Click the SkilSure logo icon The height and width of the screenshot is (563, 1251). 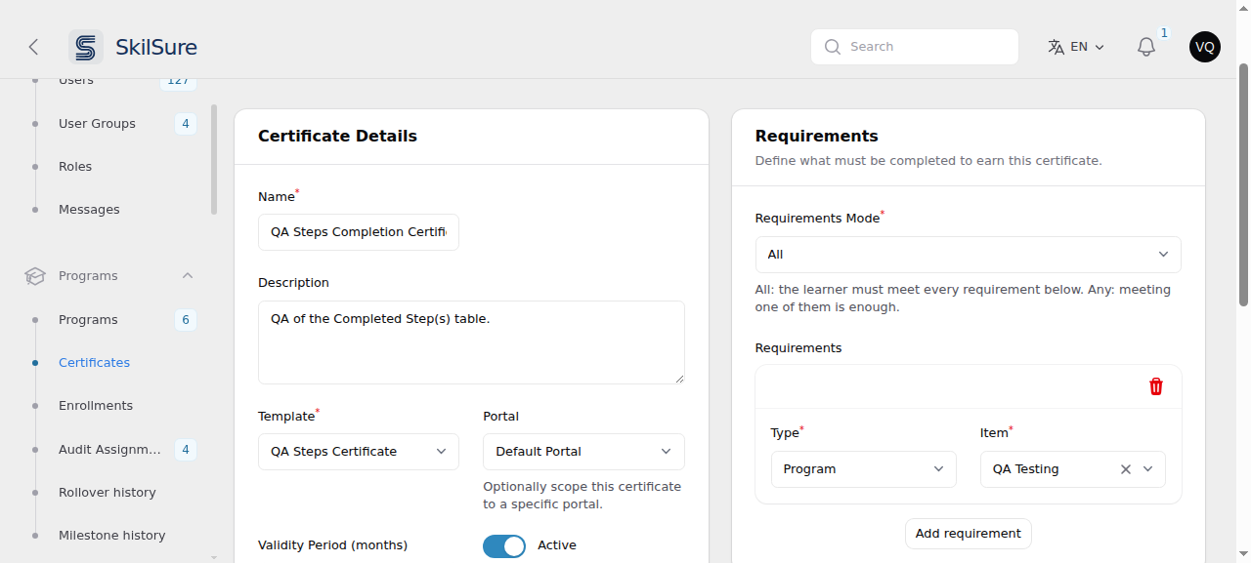[x=86, y=47]
